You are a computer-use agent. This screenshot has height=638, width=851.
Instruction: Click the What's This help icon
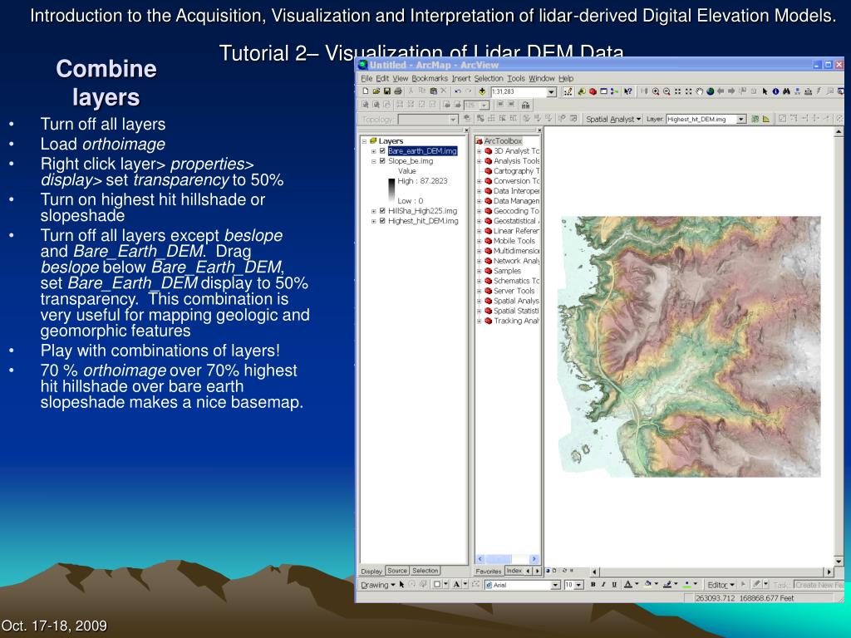pyautogui.click(x=628, y=91)
